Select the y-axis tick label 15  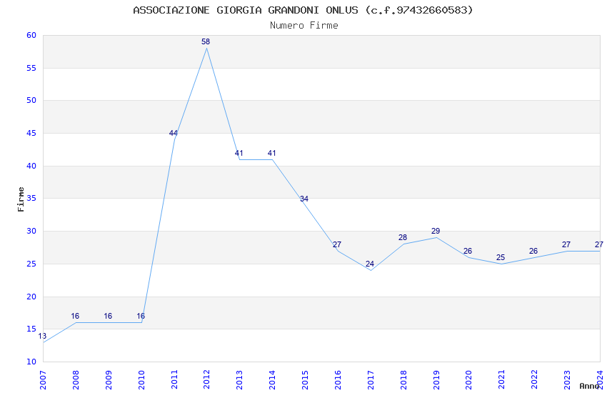pyautogui.click(x=31, y=329)
